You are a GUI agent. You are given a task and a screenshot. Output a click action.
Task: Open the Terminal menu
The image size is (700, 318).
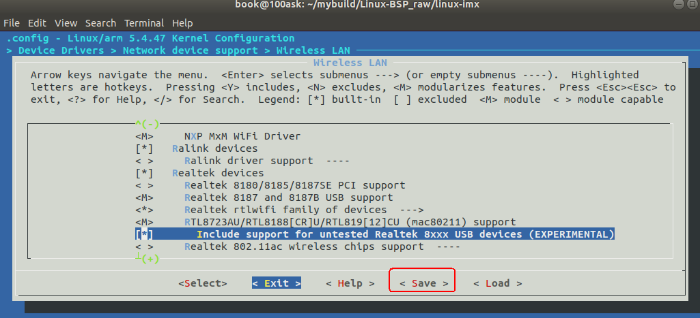143,23
